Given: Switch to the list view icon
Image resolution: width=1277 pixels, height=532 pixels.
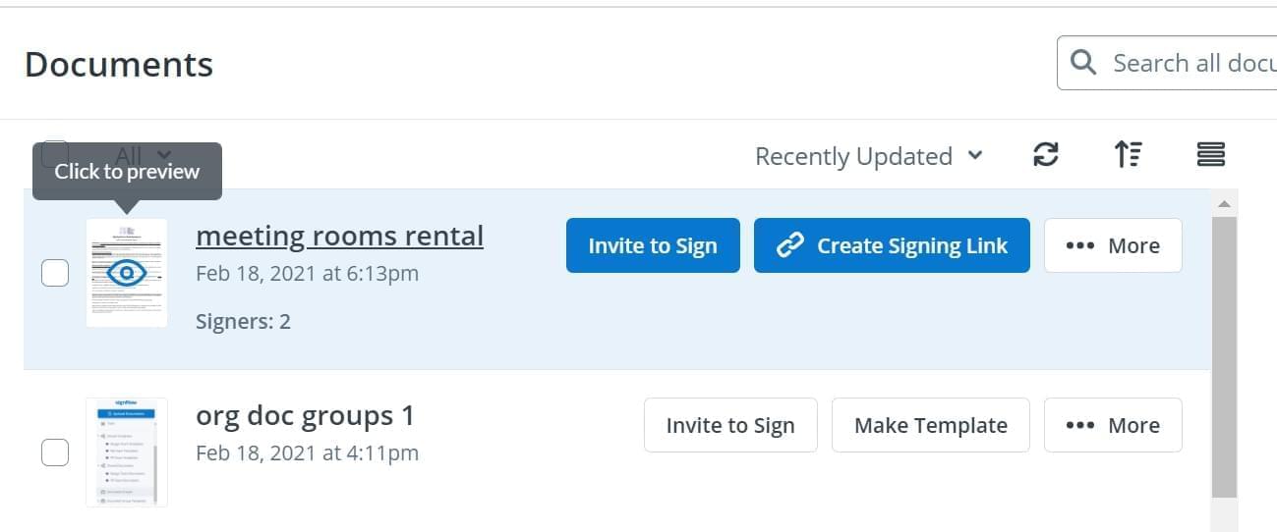Looking at the screenshot, I should point(1210,155).
